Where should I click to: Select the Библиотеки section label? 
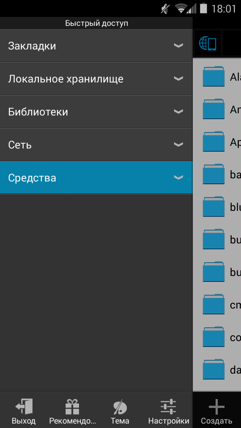(38, 112)
